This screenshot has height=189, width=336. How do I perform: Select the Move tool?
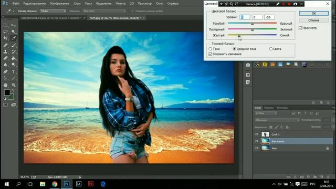coord(14,25)
